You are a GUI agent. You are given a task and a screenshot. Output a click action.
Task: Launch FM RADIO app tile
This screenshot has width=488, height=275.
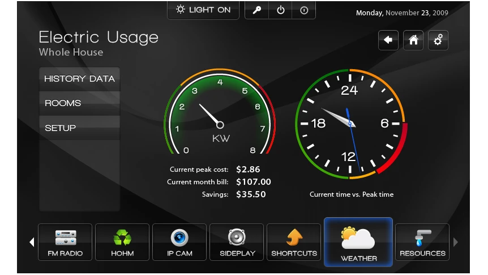pos(65,242)
